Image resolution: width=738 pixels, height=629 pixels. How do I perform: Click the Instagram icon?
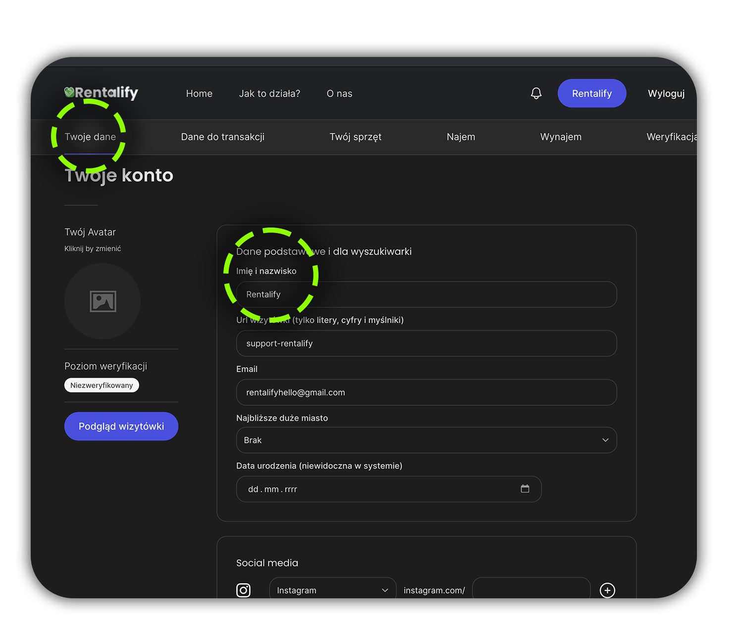243,590
